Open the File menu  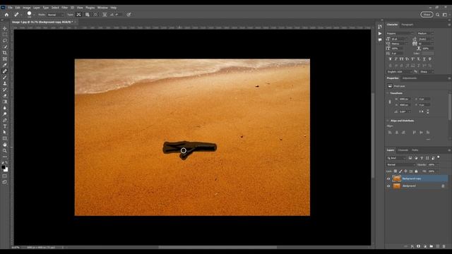[10, 8]
